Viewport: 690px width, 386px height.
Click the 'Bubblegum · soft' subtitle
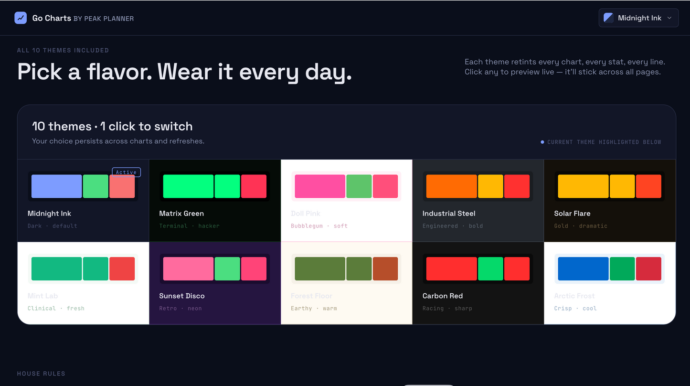click(x=319, y=226)
